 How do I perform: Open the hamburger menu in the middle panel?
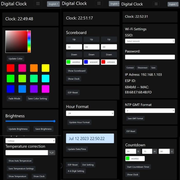pos(99,3)
